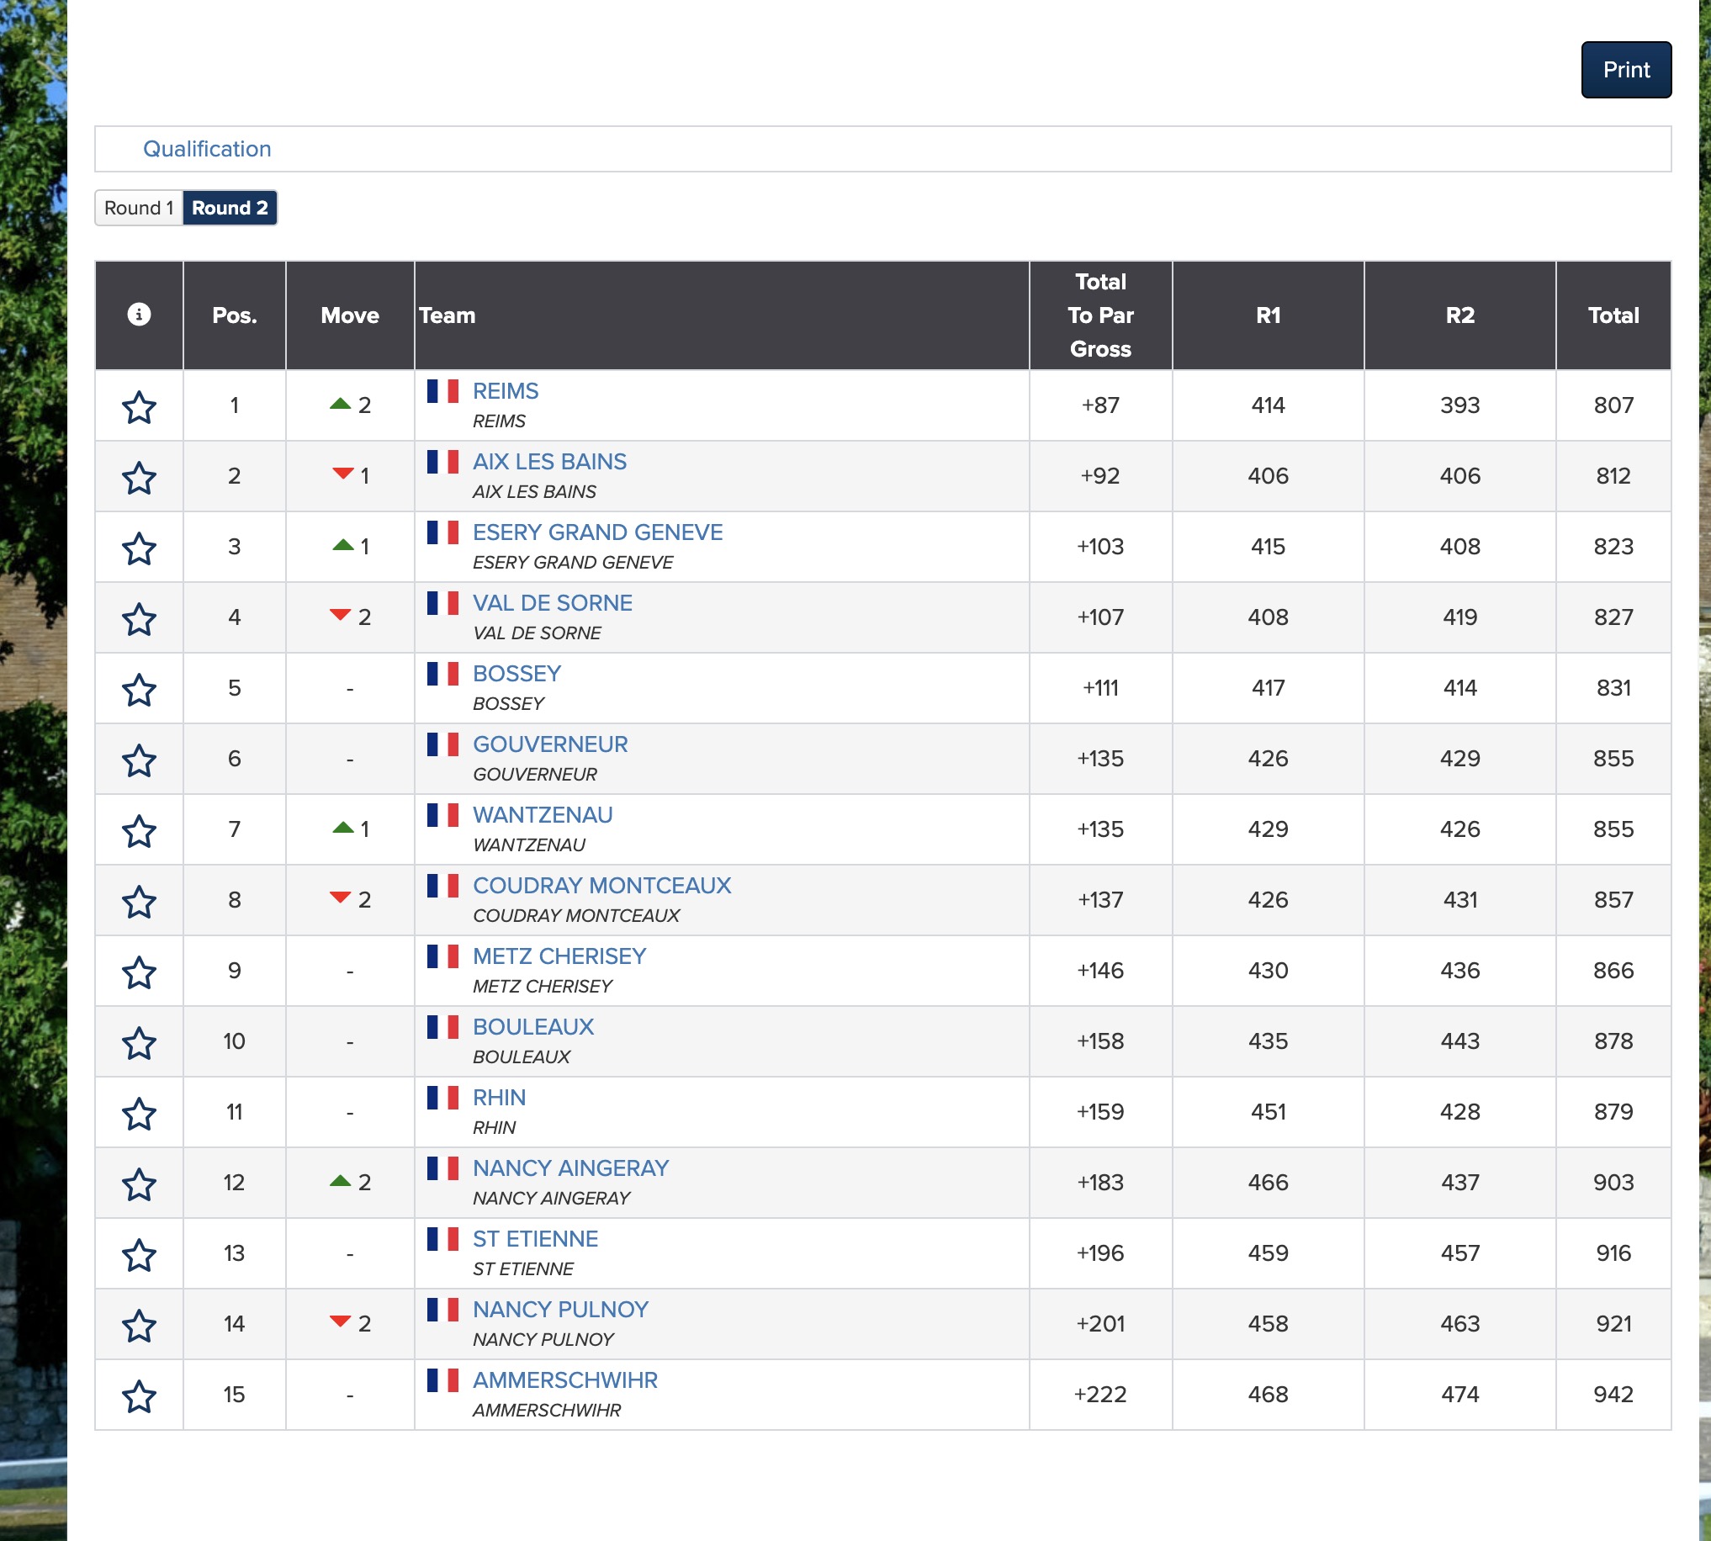Image resolution: width=1711 pixels, height=1541 pixels.
Task: Star the METZ CHERISEY team
Action: click(139, 973)
